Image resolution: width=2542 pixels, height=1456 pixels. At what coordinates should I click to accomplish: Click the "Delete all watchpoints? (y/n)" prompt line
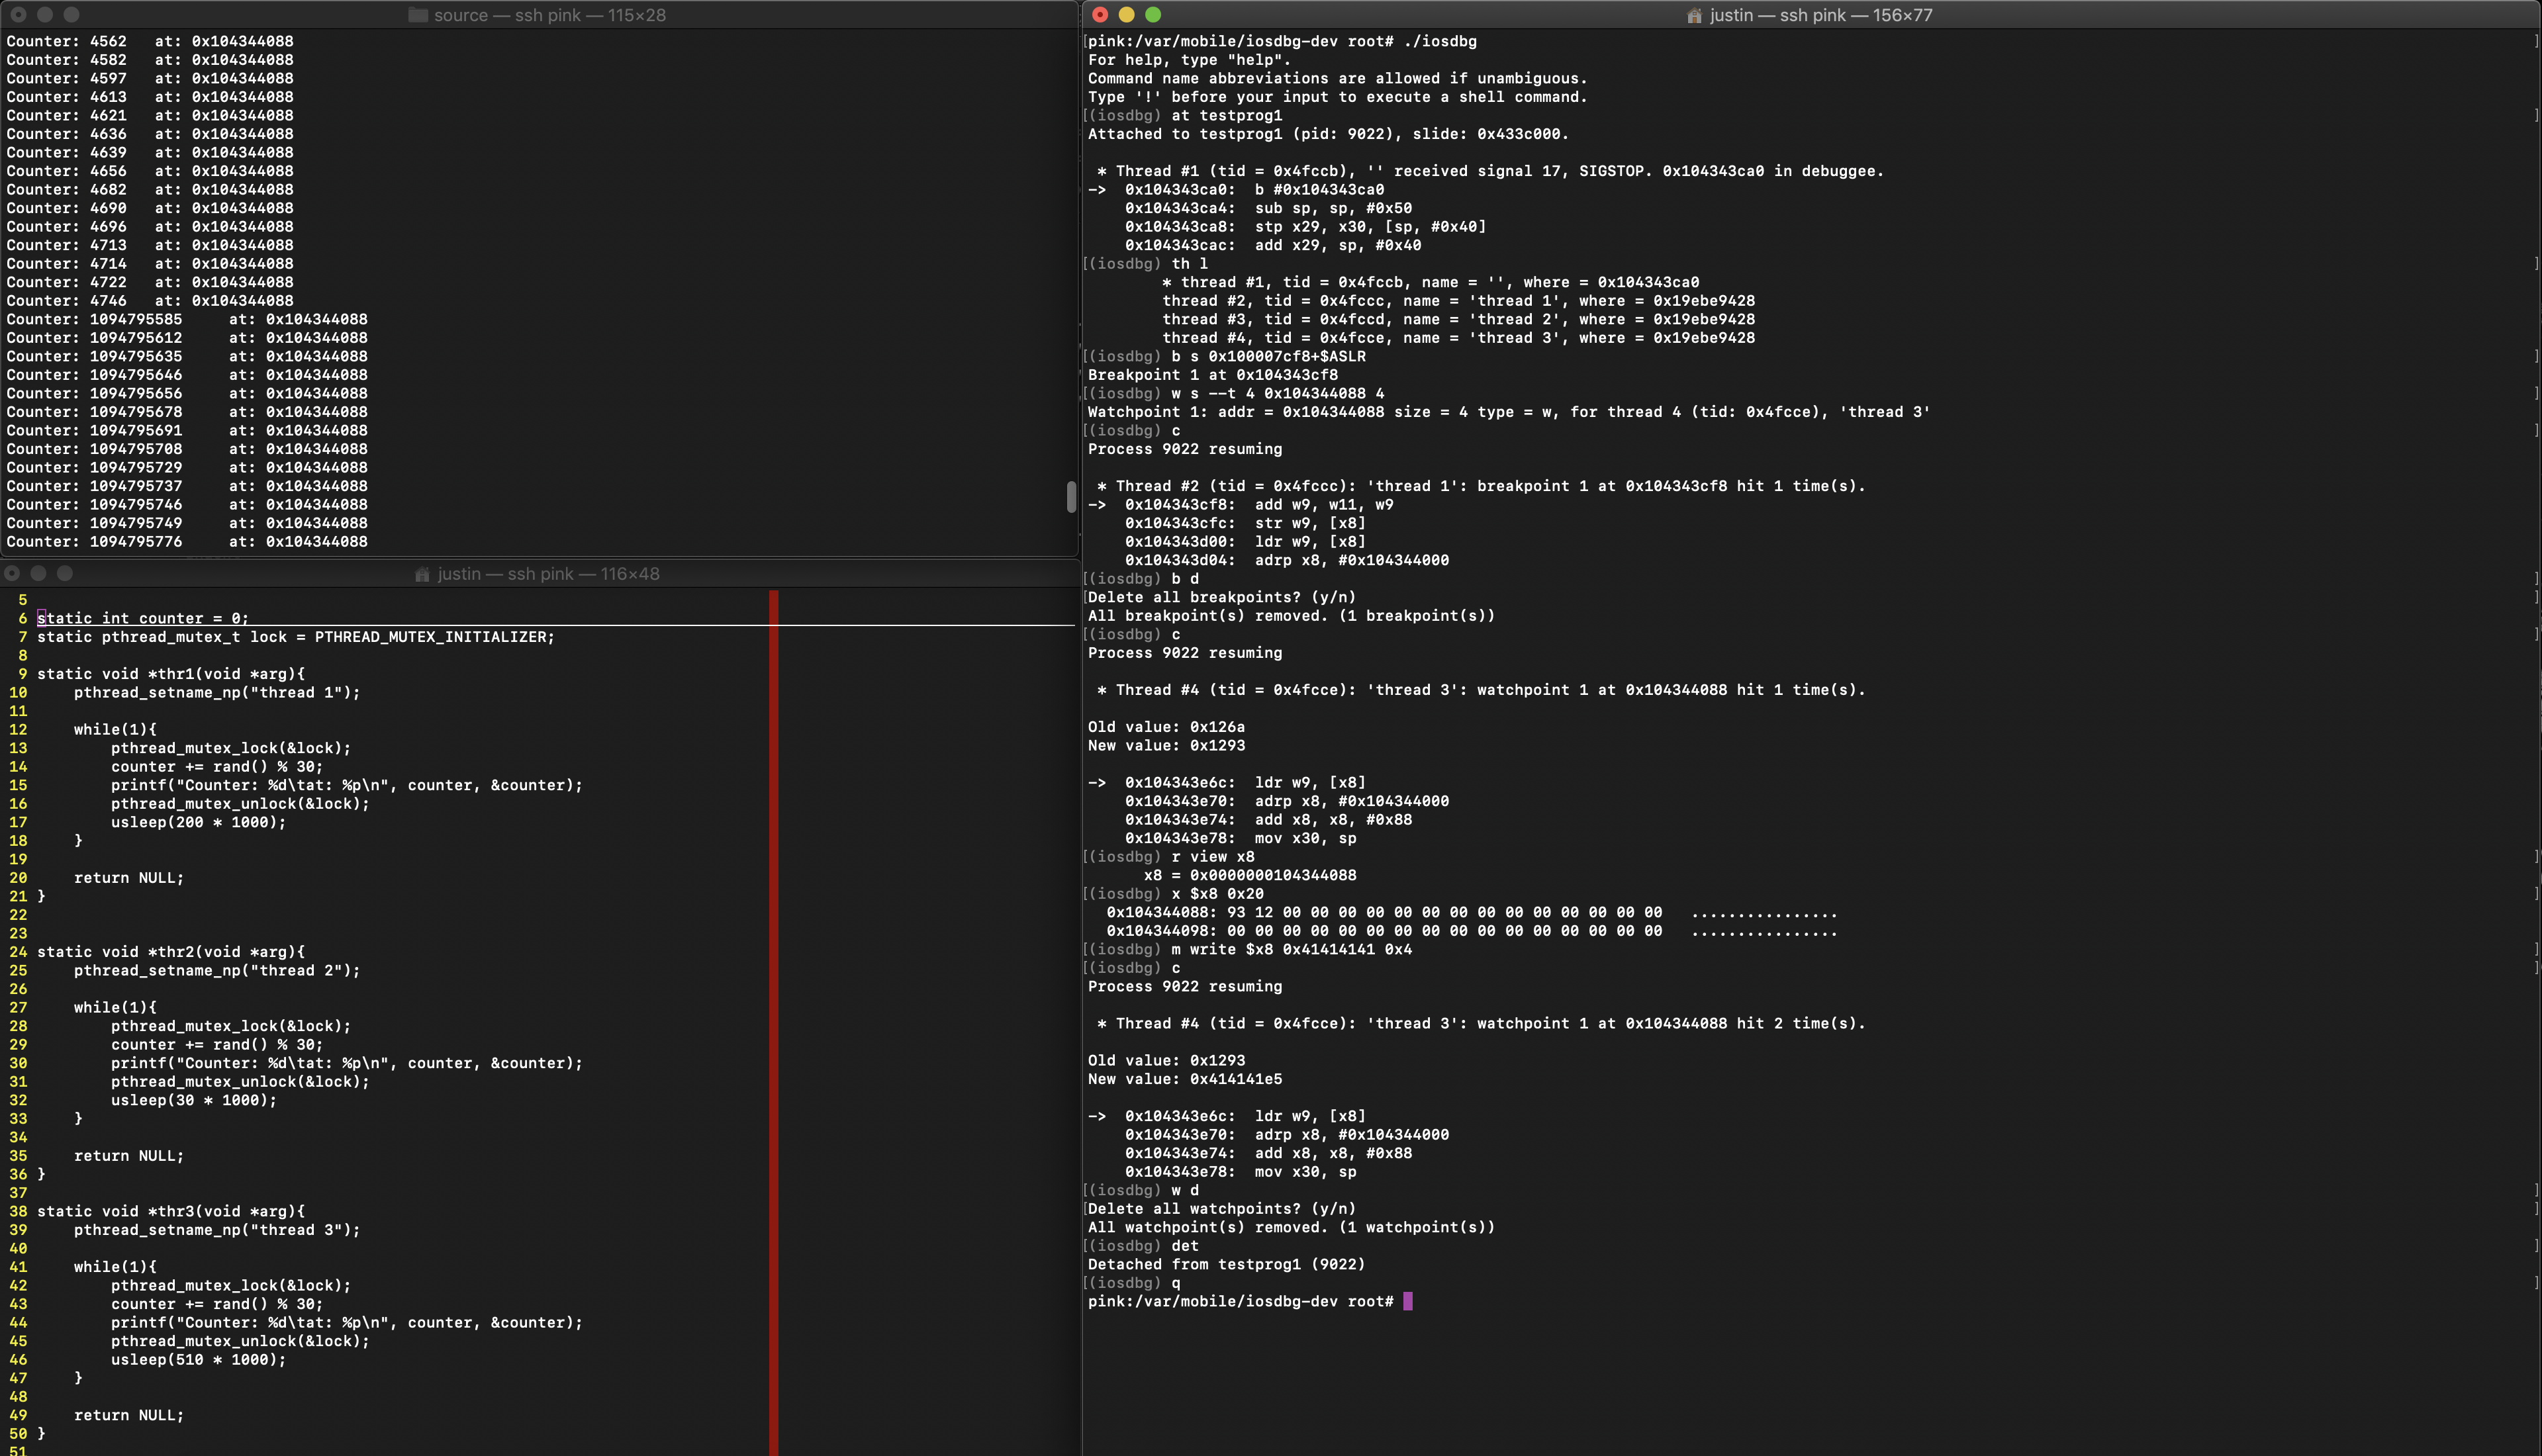(x=1221, y=1208)
